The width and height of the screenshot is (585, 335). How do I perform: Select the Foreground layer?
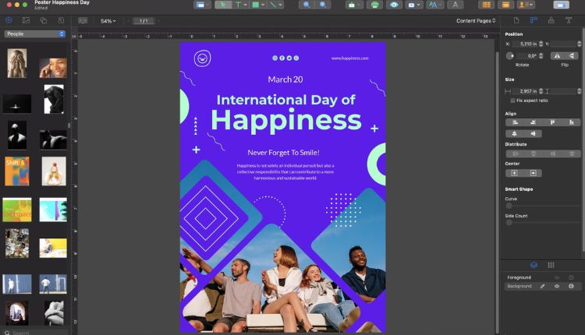click(519, 277)
